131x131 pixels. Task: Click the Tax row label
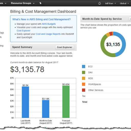point(84,96)
